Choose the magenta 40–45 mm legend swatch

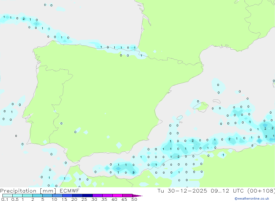(117, 196)
